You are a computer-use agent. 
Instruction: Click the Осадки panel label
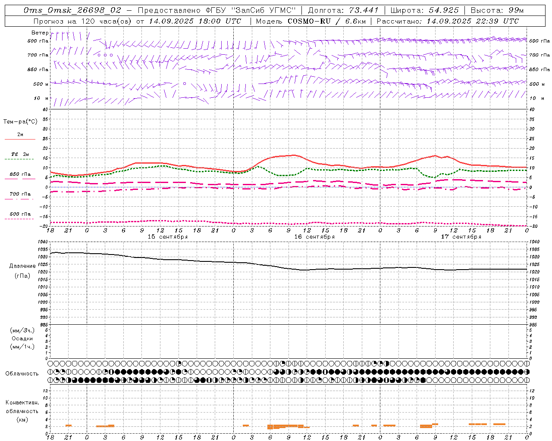[x=22, y=339]
